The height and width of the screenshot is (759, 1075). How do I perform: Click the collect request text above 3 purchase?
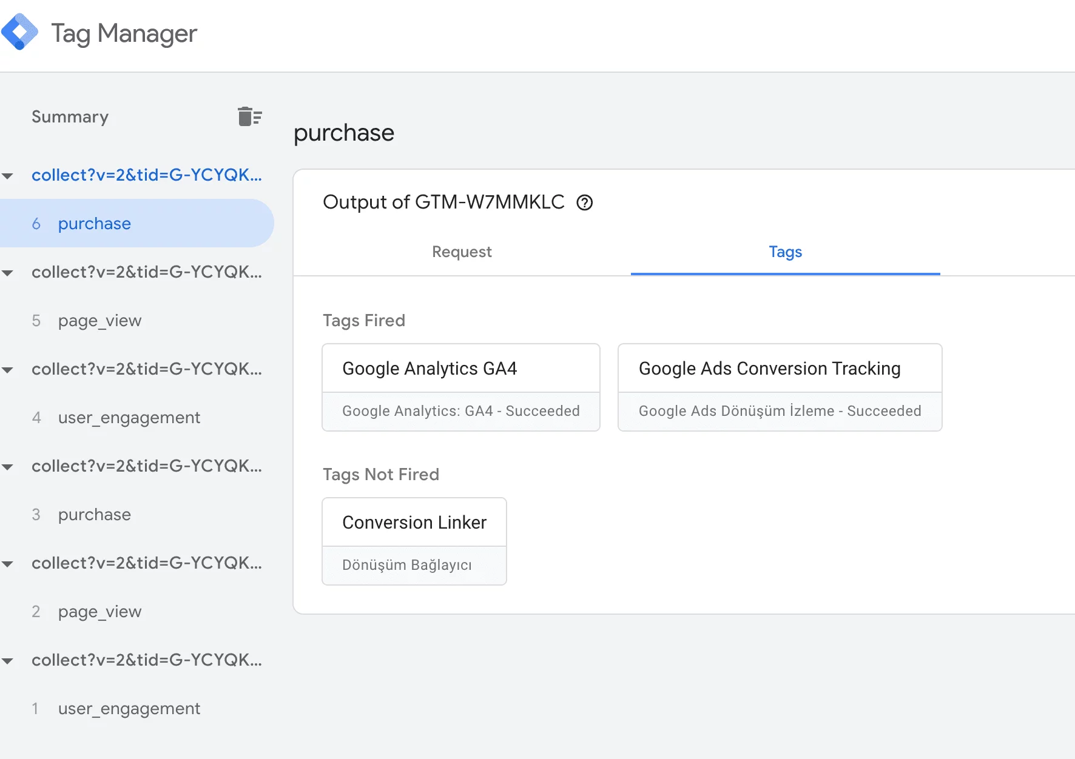click(x=147, y=466)
